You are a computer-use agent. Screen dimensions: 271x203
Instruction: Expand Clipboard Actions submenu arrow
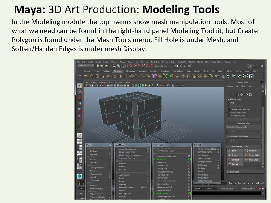(x=109, y=194)
